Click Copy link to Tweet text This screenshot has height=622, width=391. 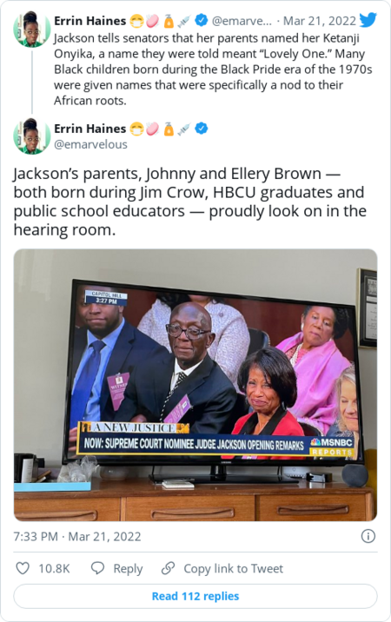click(x=234, y=568)
